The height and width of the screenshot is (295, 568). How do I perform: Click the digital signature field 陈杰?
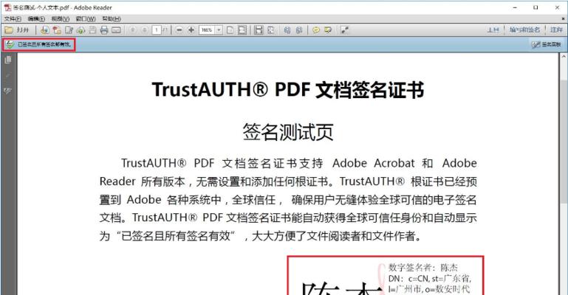(x=386, y=276)
